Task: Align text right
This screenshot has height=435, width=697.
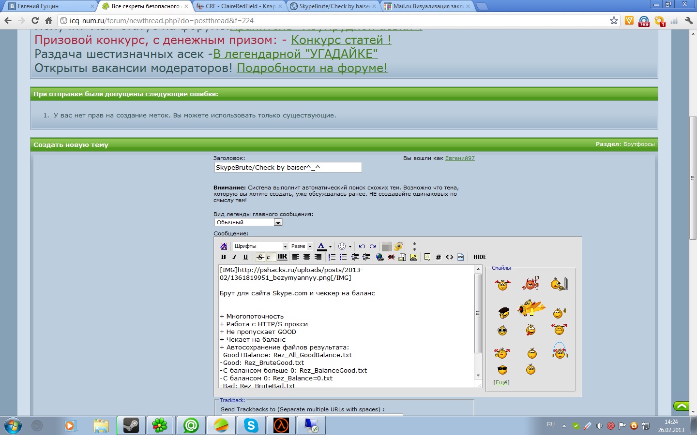Action: point(318,257)
